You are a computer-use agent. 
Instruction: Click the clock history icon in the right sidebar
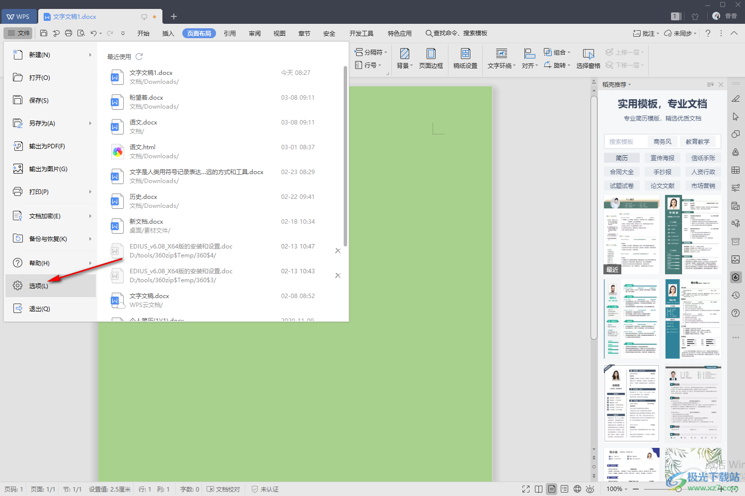tap(736, 295)
